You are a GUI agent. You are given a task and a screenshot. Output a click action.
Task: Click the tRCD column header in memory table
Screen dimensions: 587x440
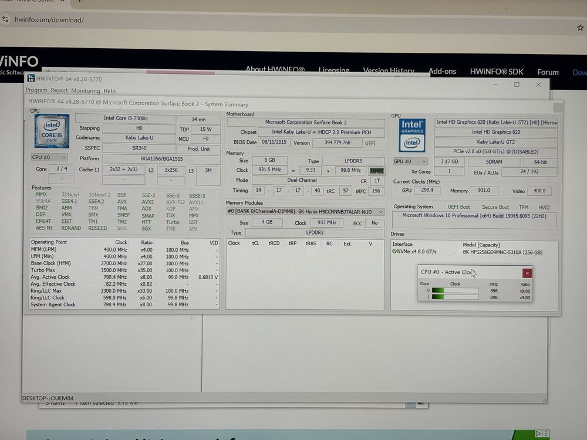click(x=274, y=243)
